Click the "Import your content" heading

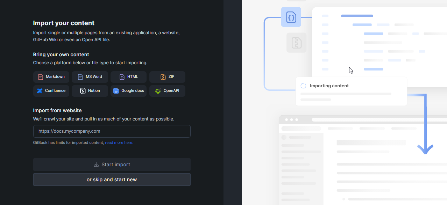click(x=64, y=23)
